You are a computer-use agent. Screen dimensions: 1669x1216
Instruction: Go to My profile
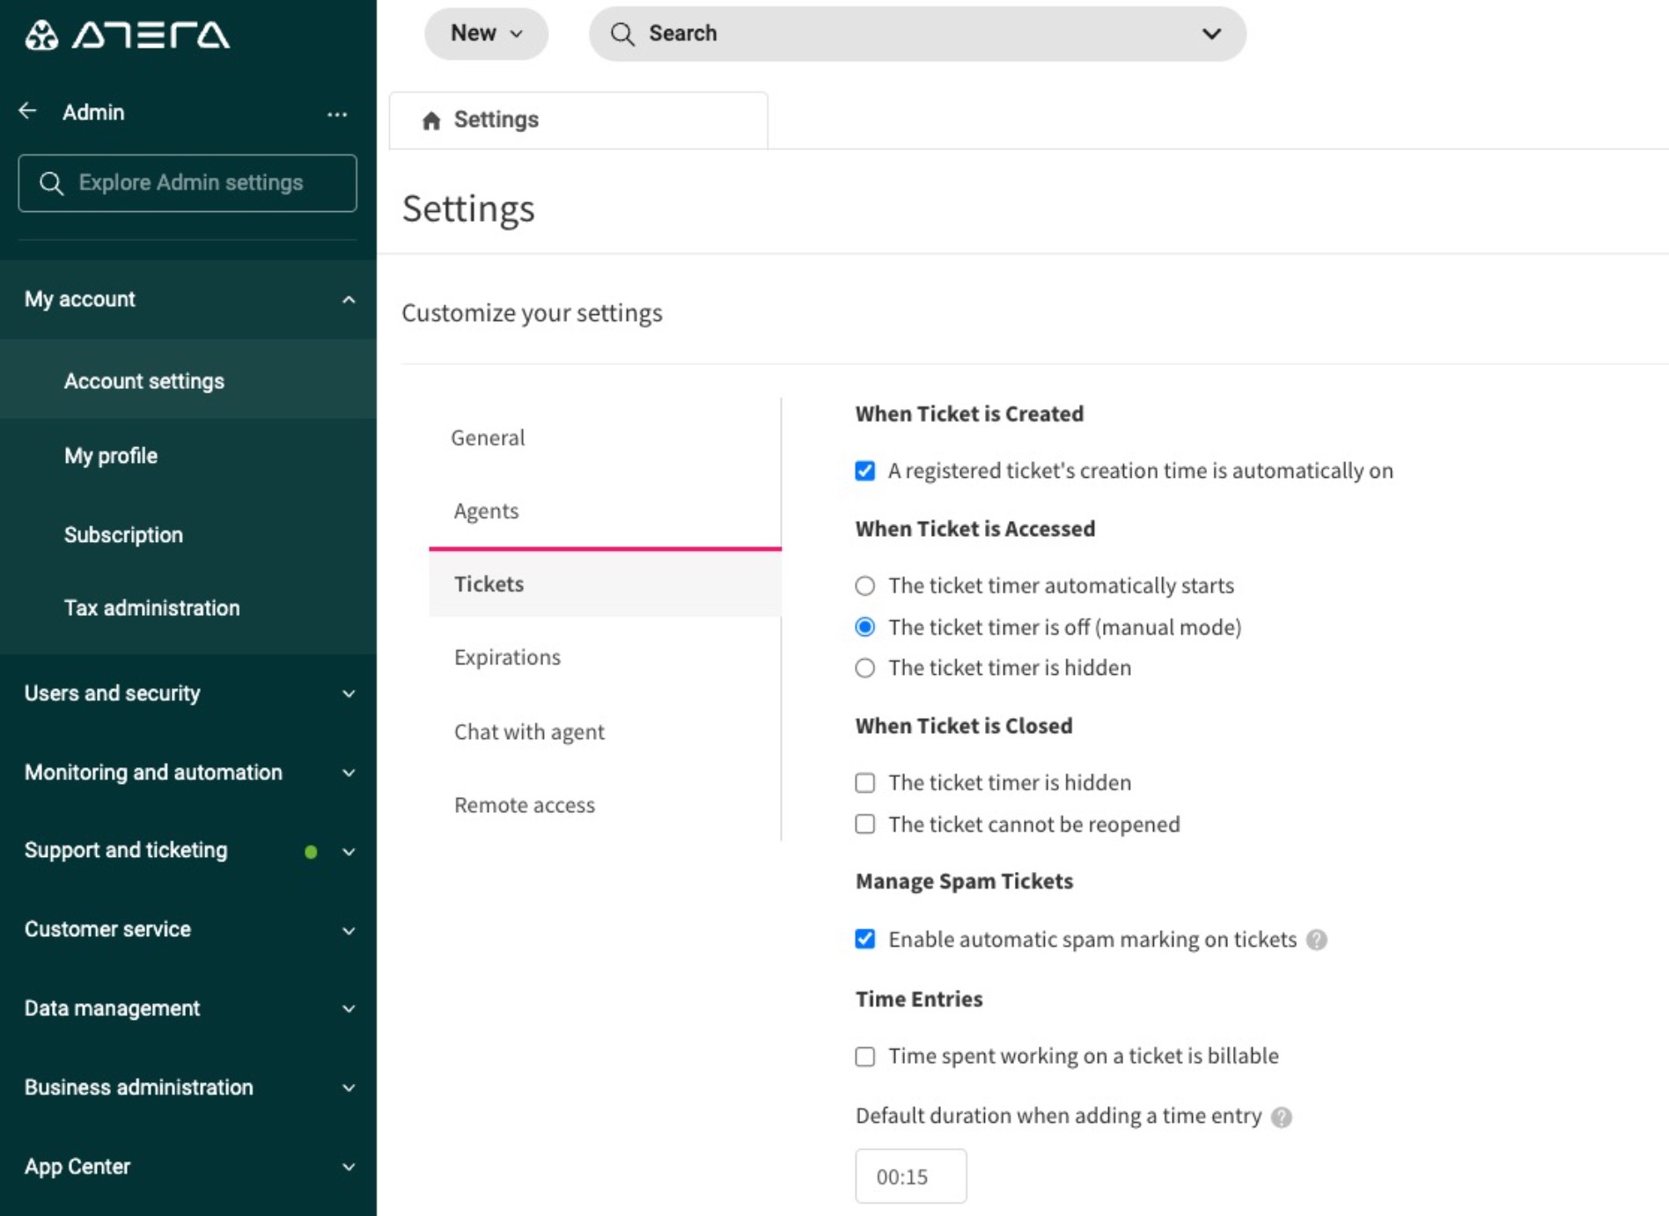pos(187,456)
